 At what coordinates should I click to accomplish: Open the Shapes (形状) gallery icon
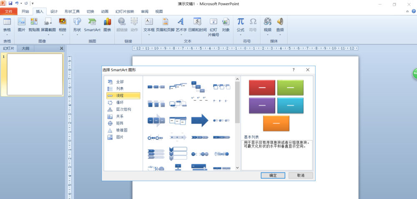(77, 22)
